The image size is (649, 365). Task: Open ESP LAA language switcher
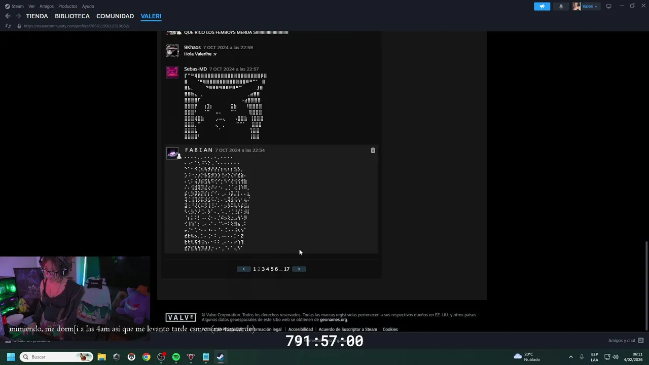pos(594,357)
